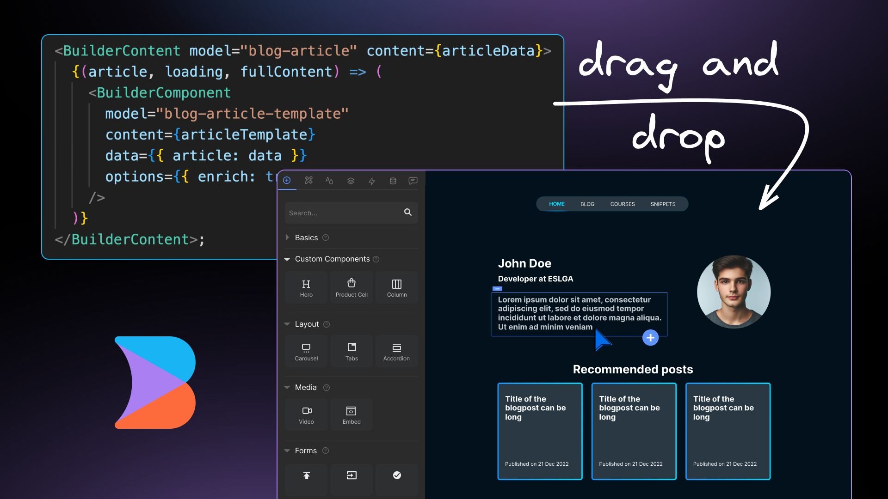Image resolution: width=888 pixels, height=499 pixels.
Task: Open the COURSES navigation item
Action: [623, 204]
